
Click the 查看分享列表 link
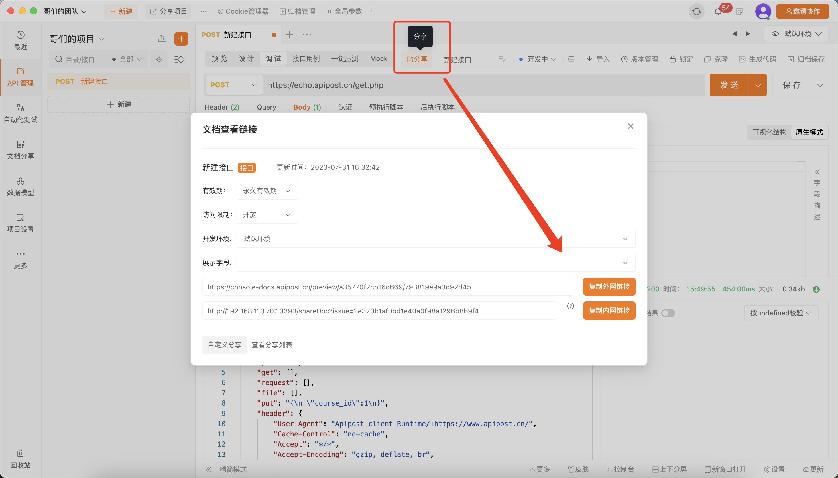tap(271, 345)
